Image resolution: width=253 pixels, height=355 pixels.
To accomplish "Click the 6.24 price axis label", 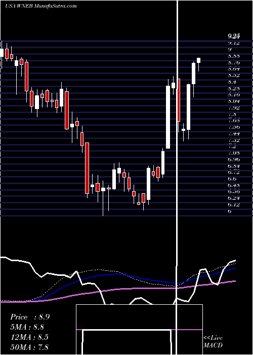I will (234, 198).
